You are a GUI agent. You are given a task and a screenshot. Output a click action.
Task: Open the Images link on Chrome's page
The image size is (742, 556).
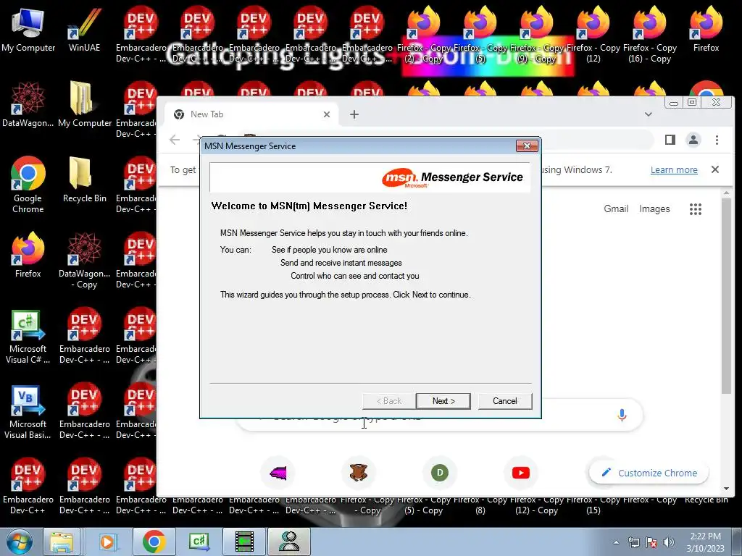click(x=654, y=209)
